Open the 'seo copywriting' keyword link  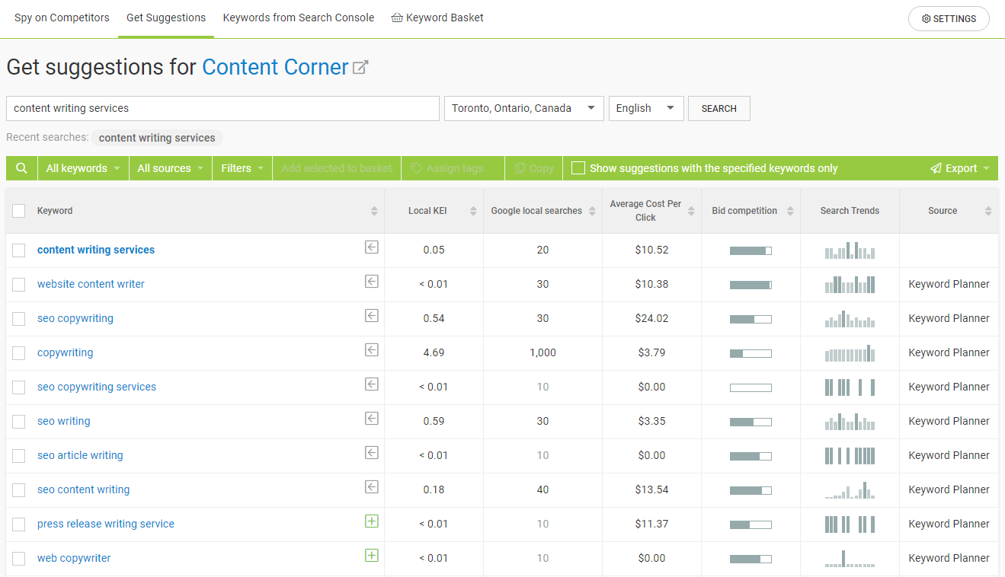[75, 318]
